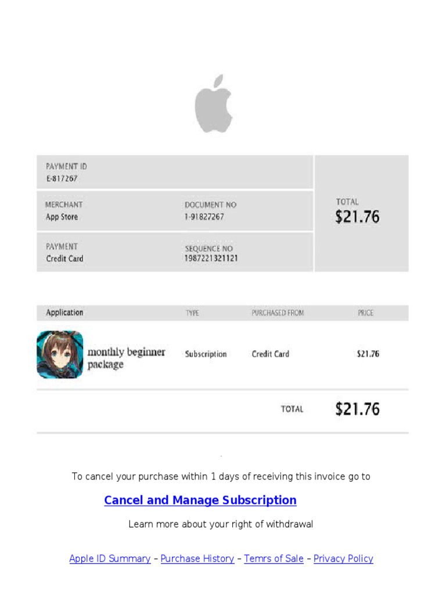Click the sequence number 1987221321121
Viewport: 446px width, 595px height.
click(x=211, y=259)
